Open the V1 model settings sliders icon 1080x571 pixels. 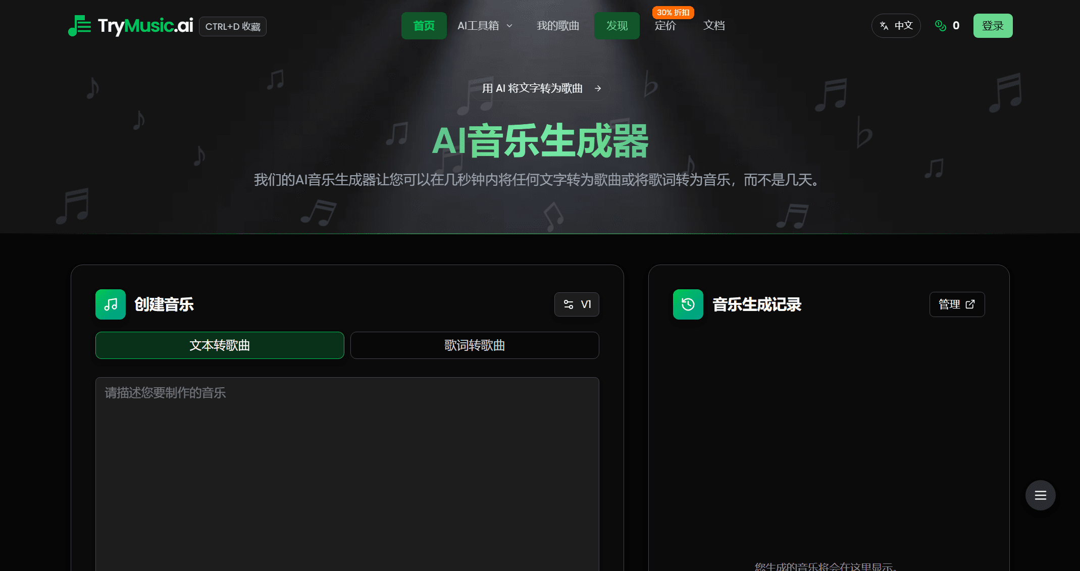tap(569, 304)
